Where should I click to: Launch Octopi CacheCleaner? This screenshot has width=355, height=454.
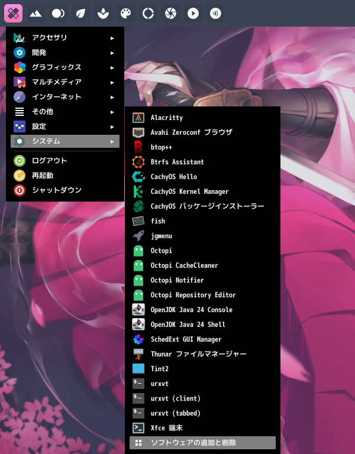202,265
